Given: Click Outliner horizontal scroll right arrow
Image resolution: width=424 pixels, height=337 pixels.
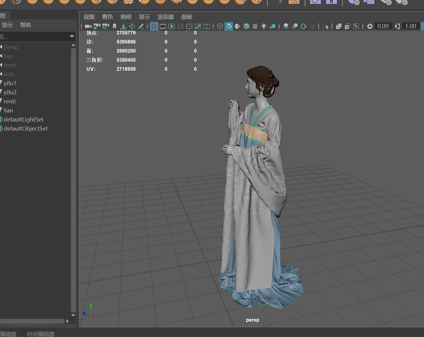Looking at the screenshot, I should tap(67, 321).
